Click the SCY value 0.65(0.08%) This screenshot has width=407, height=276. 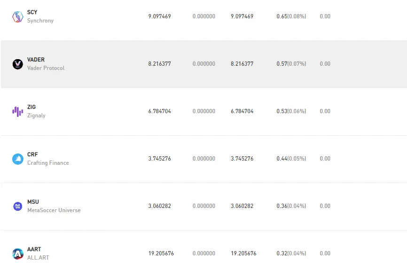(291, 16)
